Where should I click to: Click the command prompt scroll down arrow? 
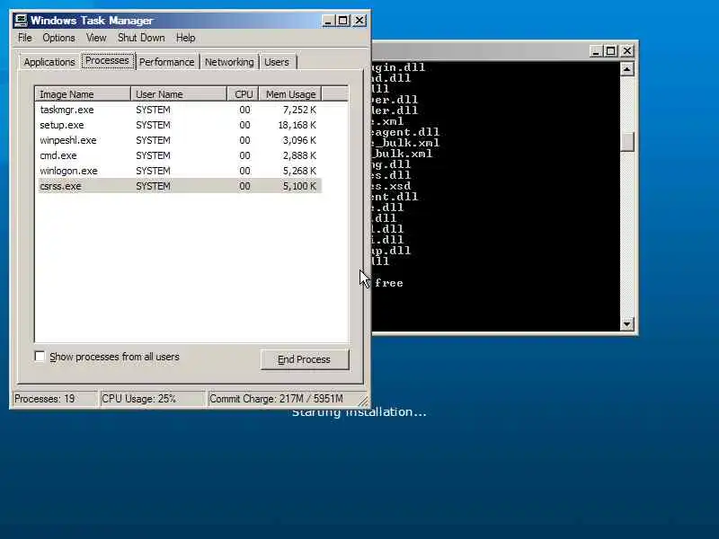(x=626, y=324)
